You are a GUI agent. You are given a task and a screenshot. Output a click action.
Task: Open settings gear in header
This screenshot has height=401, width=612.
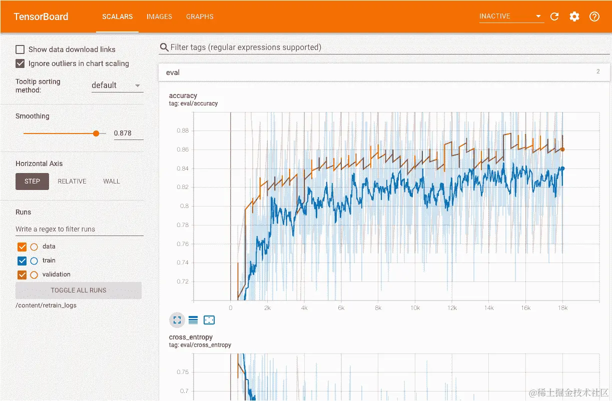coord(574,16)
